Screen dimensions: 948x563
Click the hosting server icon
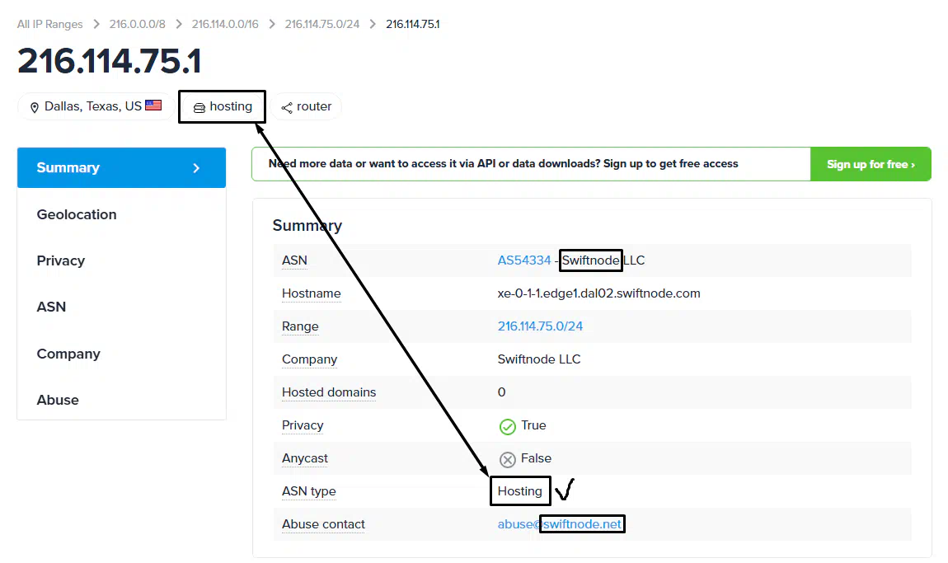(199, 108)
